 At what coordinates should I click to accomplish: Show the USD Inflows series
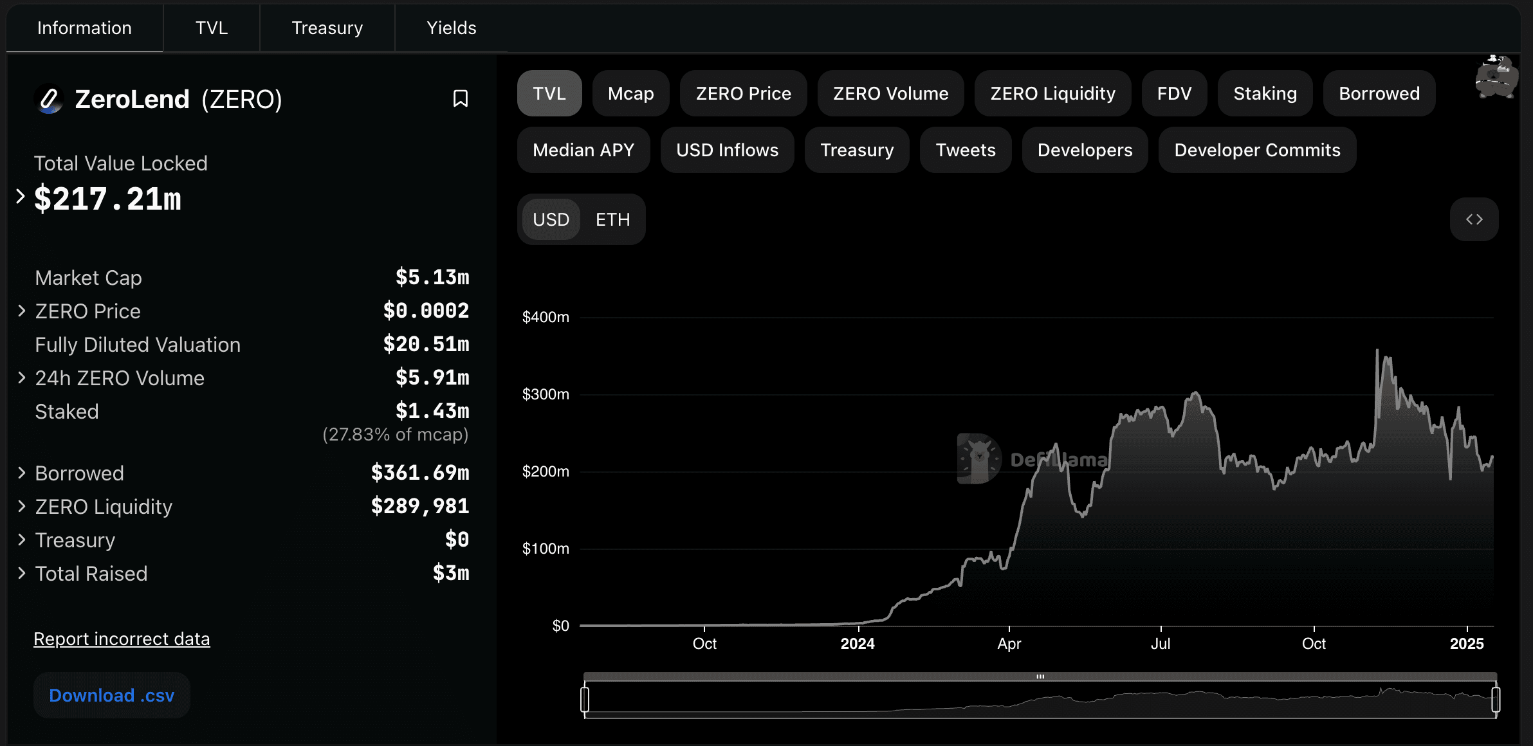727,150
